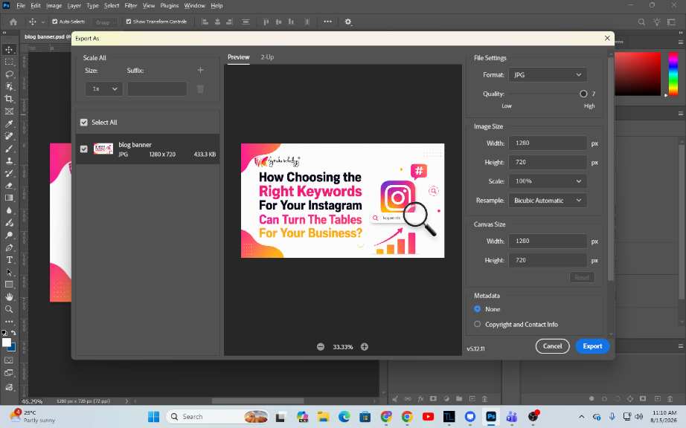Adjust the Quality slider handle
Screen dimensions: 686x428
point(583,94)
